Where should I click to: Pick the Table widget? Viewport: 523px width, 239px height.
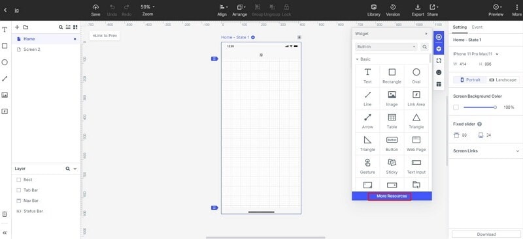point(392,121)
